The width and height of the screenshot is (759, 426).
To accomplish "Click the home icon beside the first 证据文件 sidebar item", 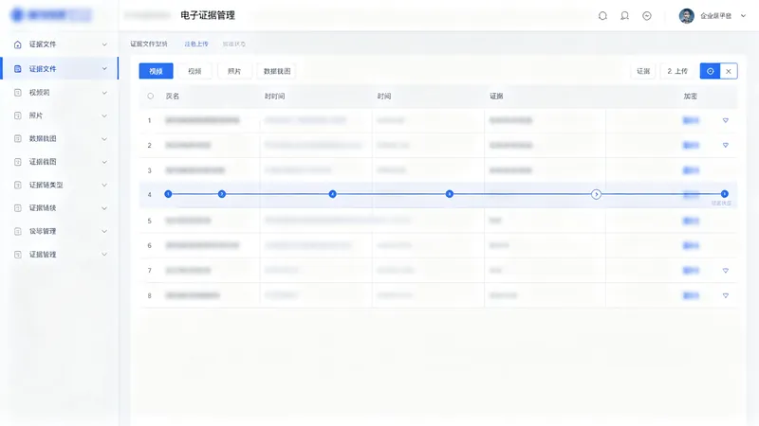I will (x=18, y=44).
